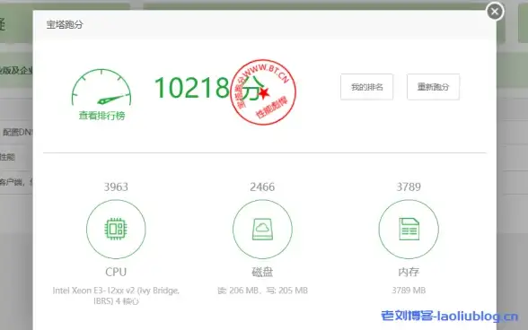528x330 pixels.
Task: Click the CPU label text
Action: tap(116, 272)
